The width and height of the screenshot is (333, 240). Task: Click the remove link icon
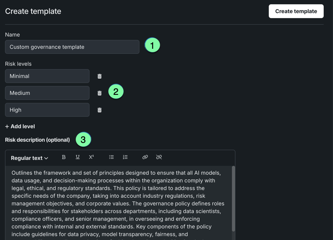pyautogui.click(x=159, y=157)
